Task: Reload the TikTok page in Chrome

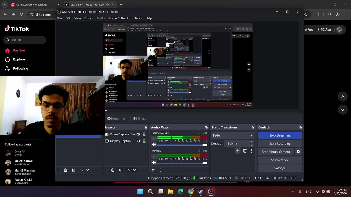Action: point(21,14)
